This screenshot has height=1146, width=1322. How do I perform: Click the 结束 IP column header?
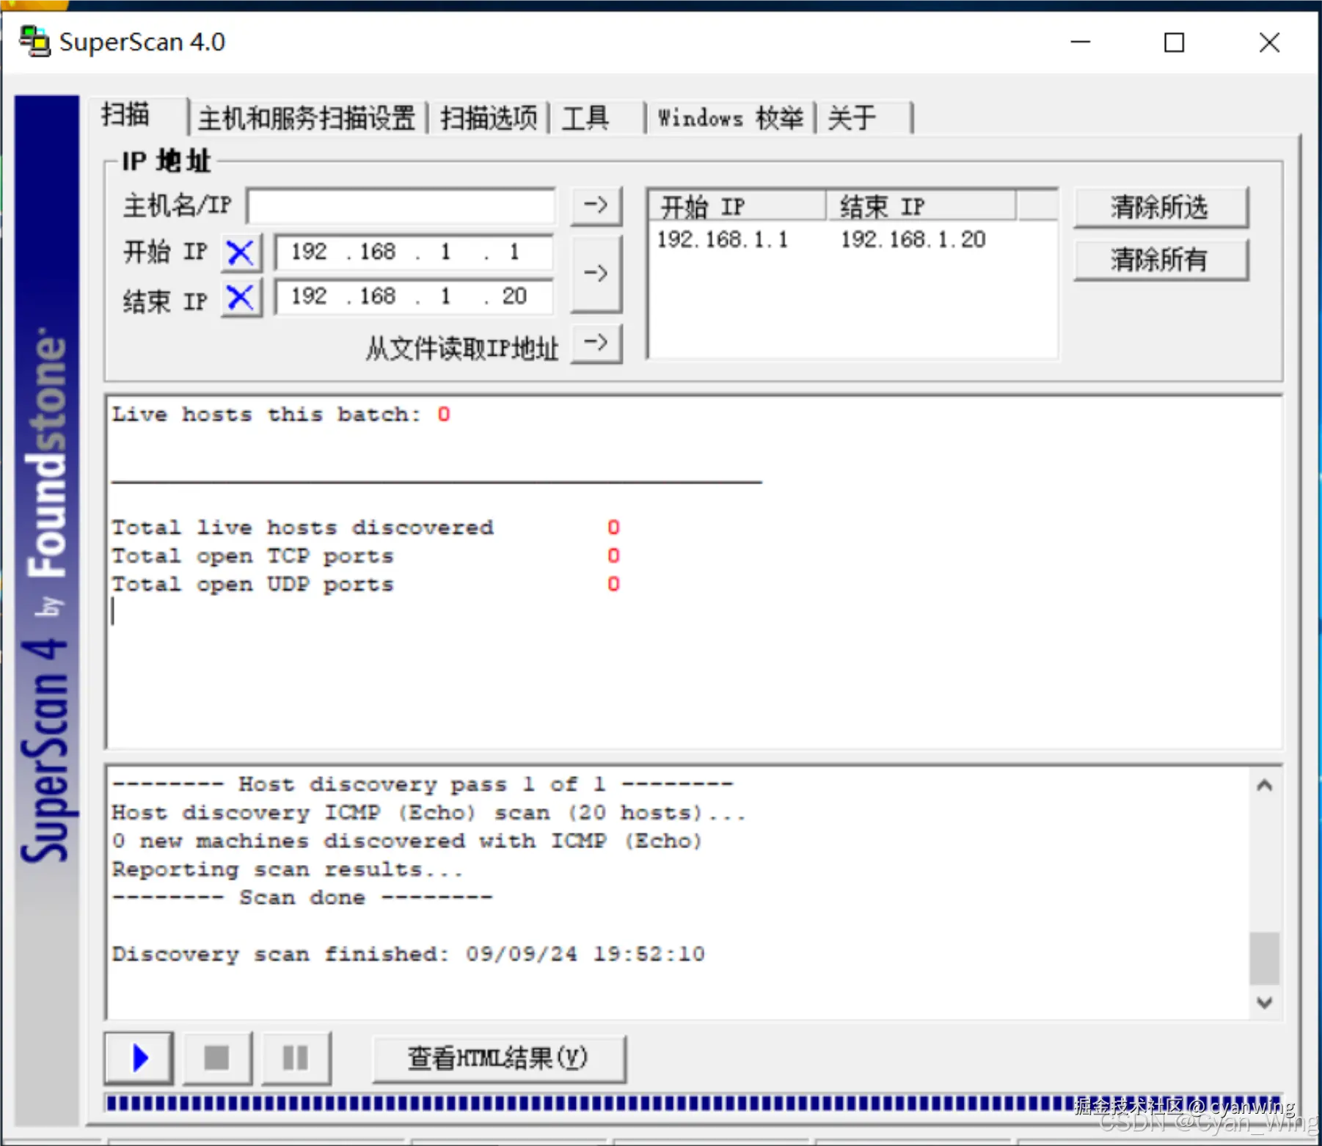[921, 207]
